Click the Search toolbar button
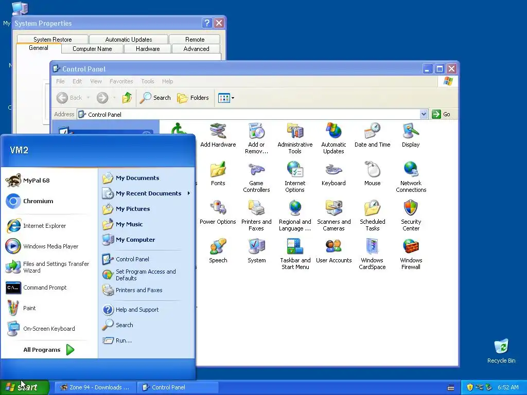Viewport: 527px width, 395px height. click(155, 98)
